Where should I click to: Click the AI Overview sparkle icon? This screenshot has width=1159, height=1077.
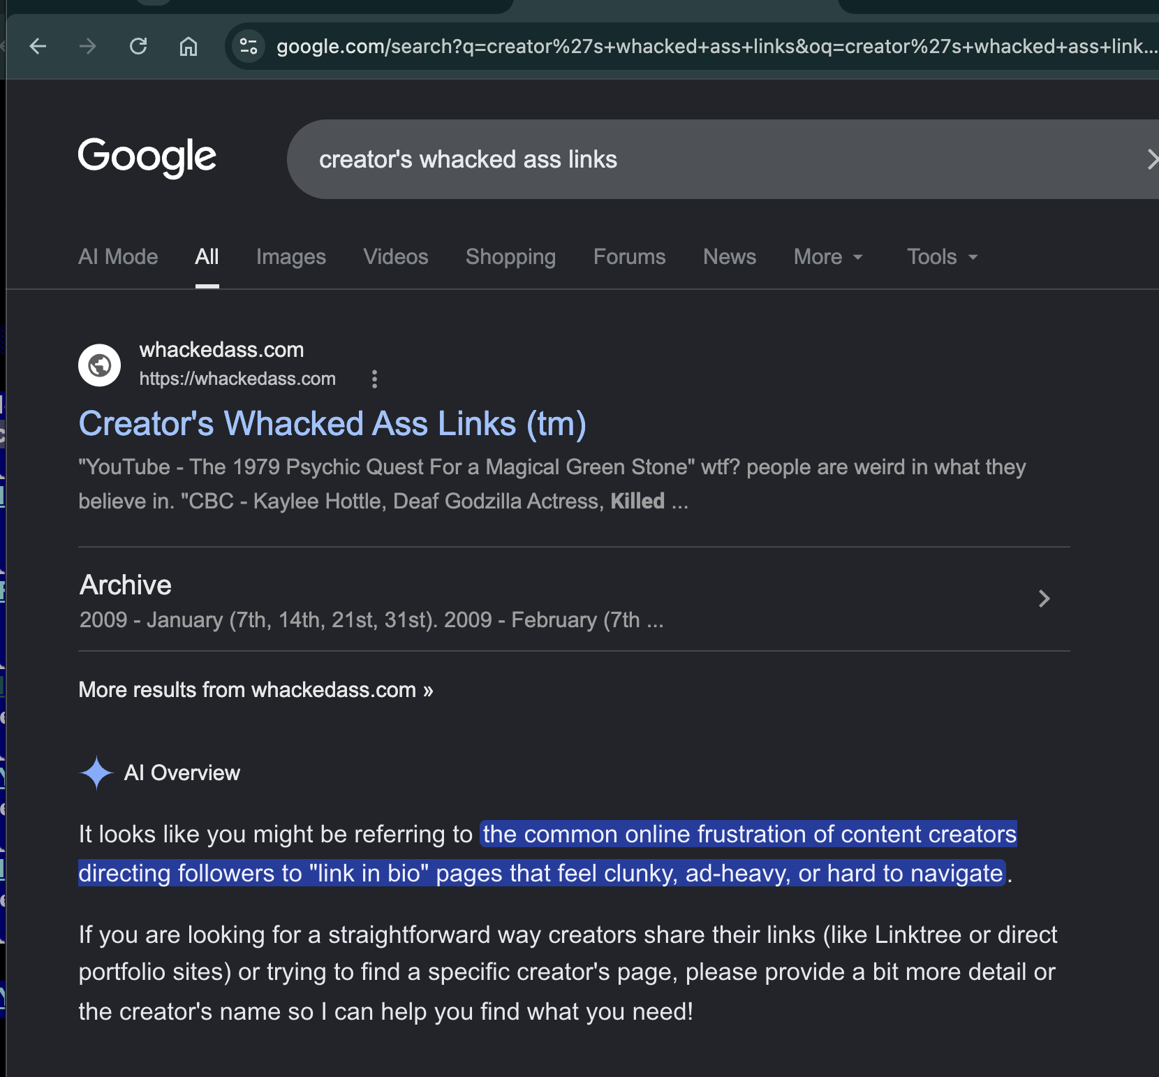coord(96,773)
